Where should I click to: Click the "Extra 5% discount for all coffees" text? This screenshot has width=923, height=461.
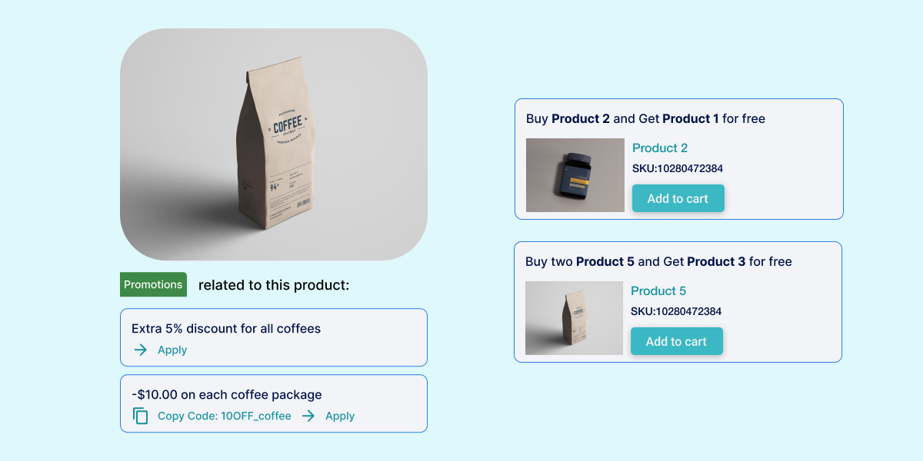[x=226, y=328]
